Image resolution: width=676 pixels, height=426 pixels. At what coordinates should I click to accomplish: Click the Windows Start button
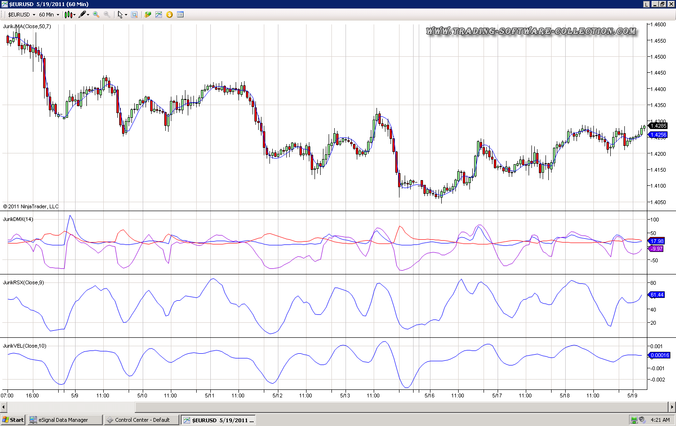pyautogui.click(x=13, y=420)
